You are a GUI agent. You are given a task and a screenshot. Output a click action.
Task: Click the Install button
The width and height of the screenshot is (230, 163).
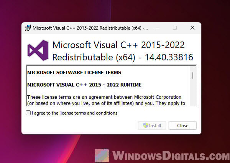click(152, 125)
